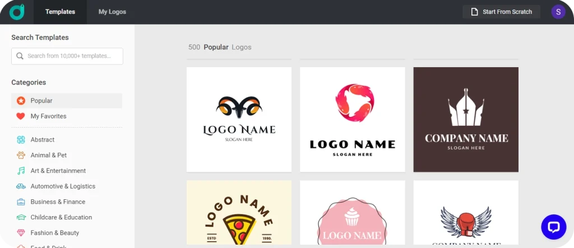Switch to the Templates tab
This screenshot has height=248, width=574.
pyautogui.click(x=60, y=12)
